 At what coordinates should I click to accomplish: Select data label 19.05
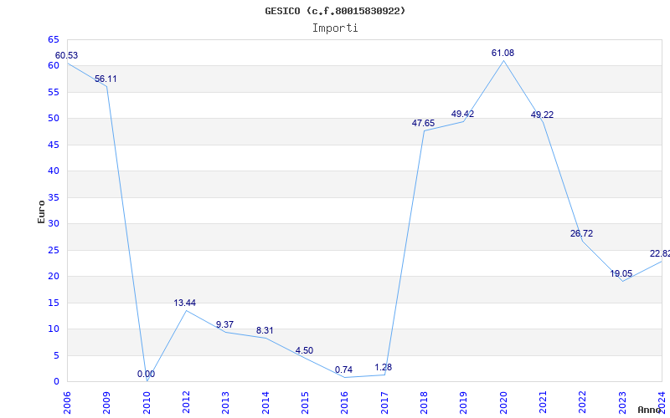pyautogui.click(x=621, y=274)
